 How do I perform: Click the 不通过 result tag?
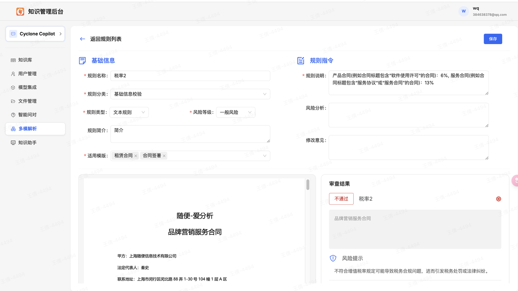[341, 199]
